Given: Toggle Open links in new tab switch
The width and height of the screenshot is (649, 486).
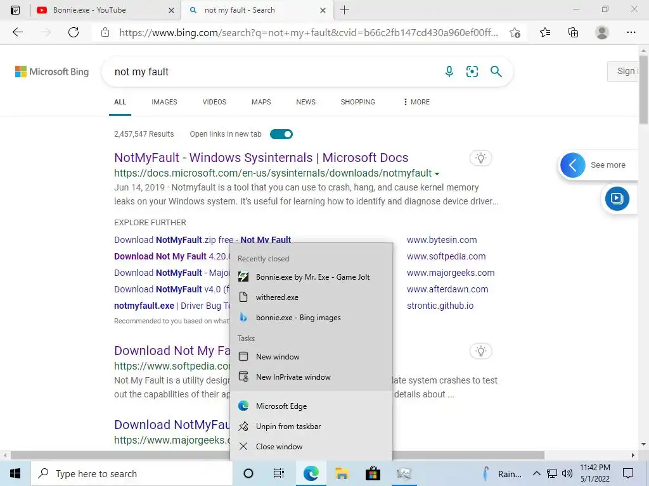Looking at the screenshot, I should (x=281, y=134).
